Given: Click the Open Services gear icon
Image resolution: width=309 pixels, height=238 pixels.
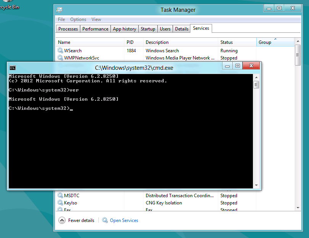Looking at the screenshot, I should tap(105, 220).
